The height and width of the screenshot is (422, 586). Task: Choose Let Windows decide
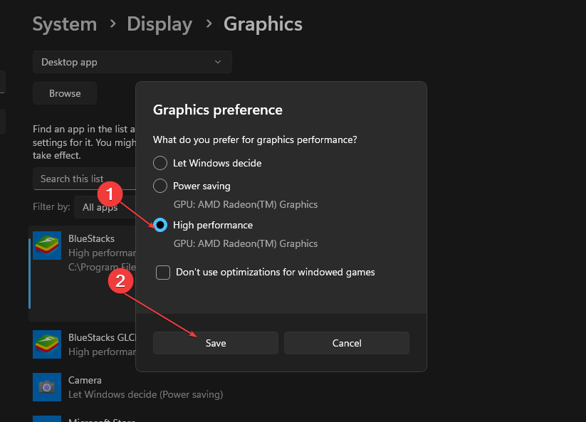(x=159, y=163)
